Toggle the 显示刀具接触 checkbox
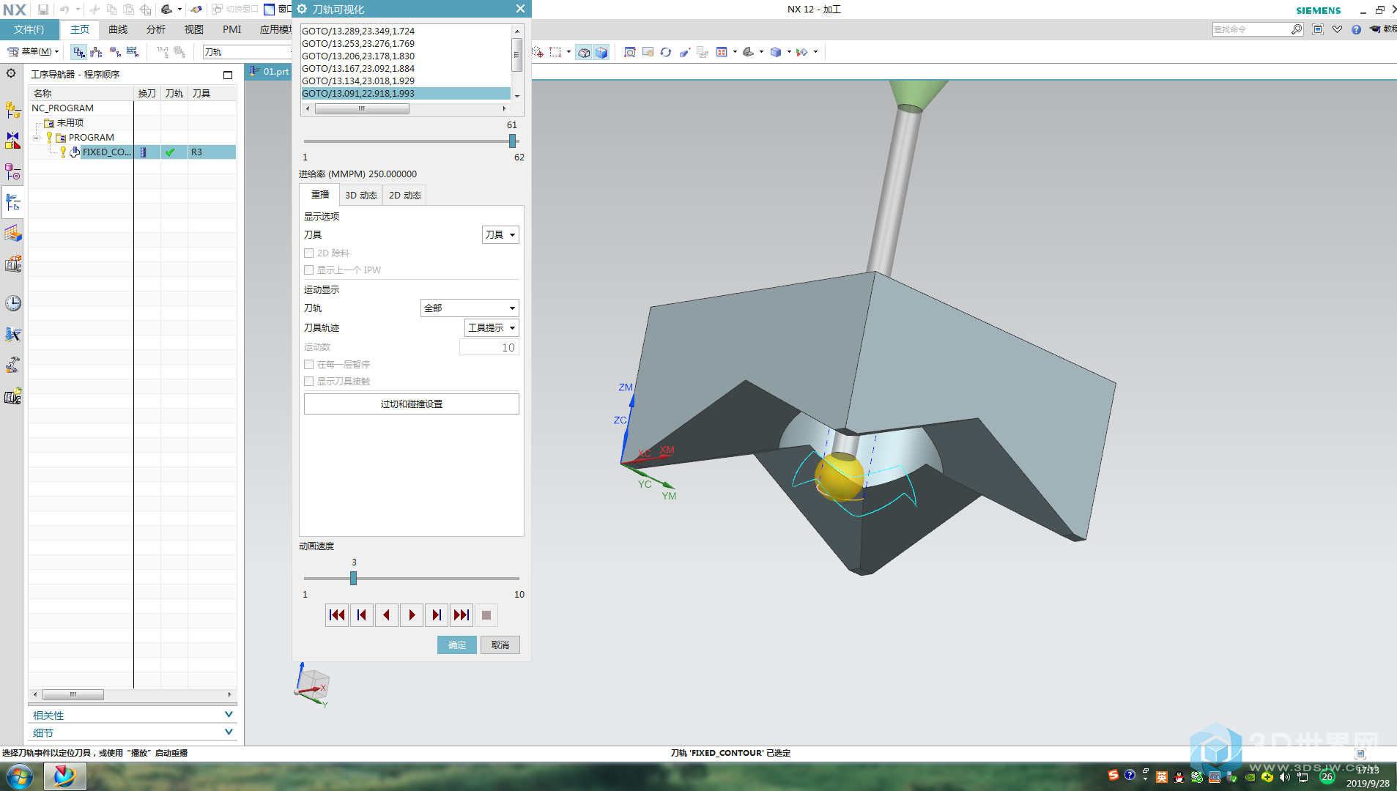 (x=308, y=382)
